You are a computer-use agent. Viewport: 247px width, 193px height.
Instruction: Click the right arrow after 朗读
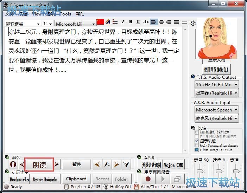pyautogui.click(x=56, y=165)
